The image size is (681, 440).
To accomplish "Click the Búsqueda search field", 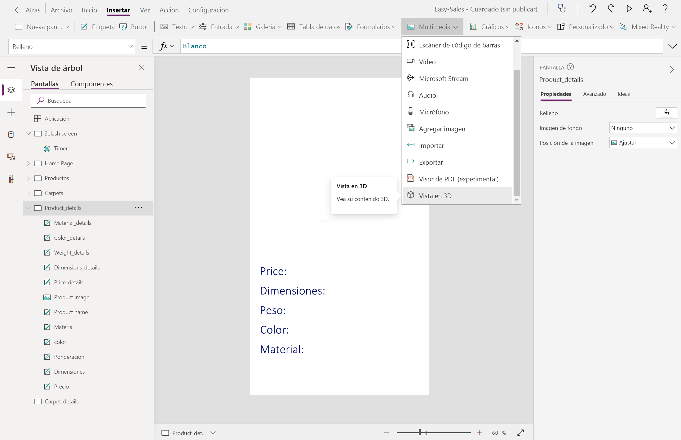I will coord(88,101).
